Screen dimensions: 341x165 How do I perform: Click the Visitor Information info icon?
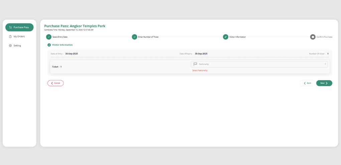click(x=49, y=45)
